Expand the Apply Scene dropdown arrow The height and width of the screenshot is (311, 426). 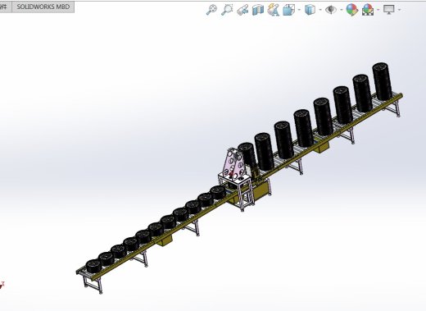pyautogui.click(x=378, y=10)
